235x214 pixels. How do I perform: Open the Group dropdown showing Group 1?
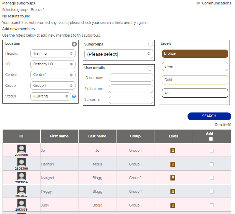(53, 85)
